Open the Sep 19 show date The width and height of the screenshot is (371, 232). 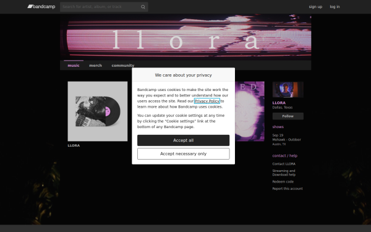278,135
